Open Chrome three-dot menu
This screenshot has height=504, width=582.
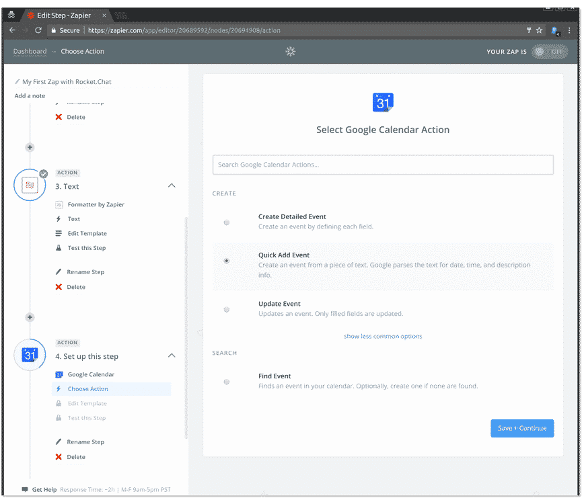(x=569, y=30)
